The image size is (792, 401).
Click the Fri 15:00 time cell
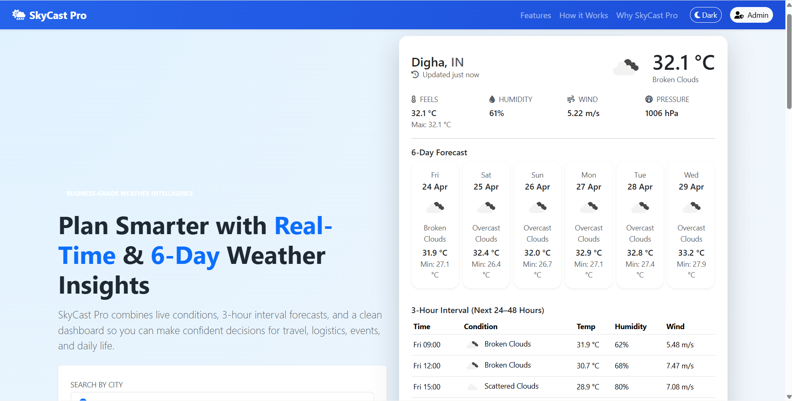(427, 387)
